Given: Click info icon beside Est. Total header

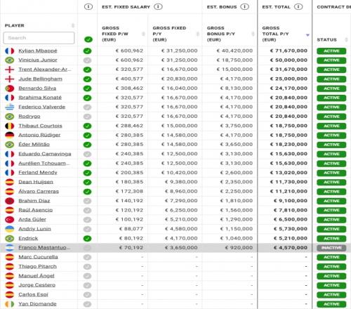Looking at the screenshot, I should (298, 7).
